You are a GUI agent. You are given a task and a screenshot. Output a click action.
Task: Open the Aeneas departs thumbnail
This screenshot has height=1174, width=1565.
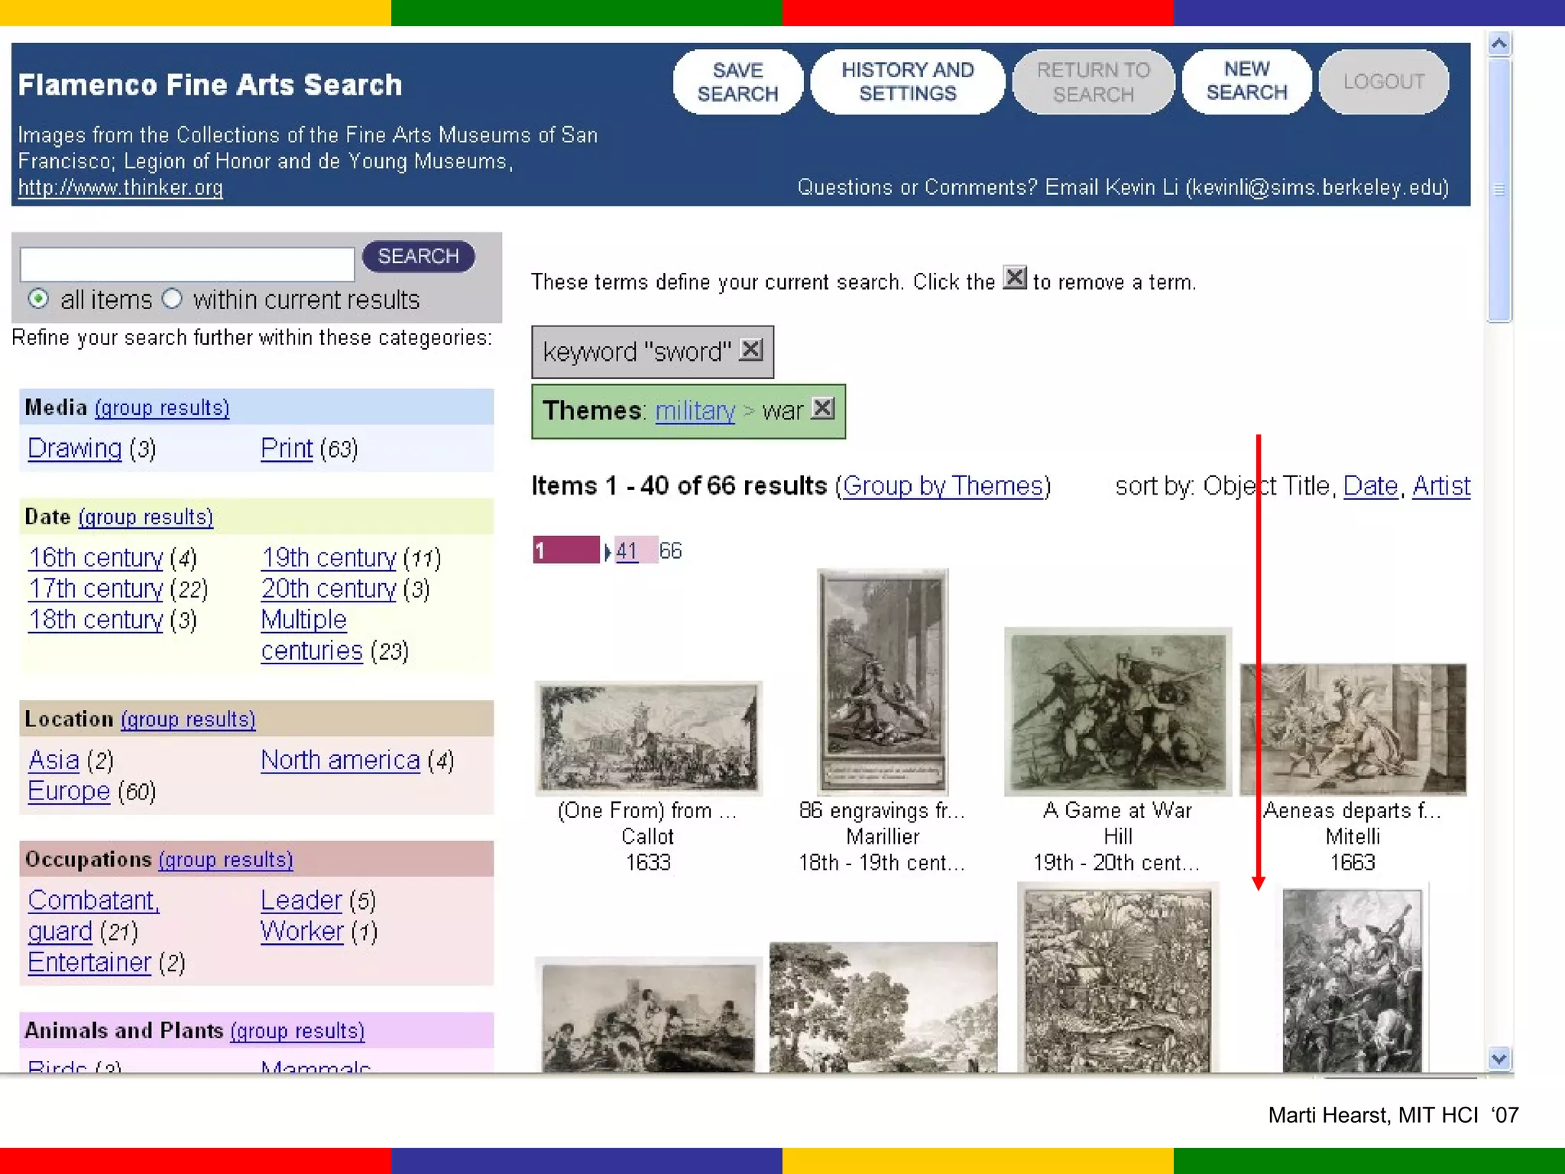tap(1353, 730)
